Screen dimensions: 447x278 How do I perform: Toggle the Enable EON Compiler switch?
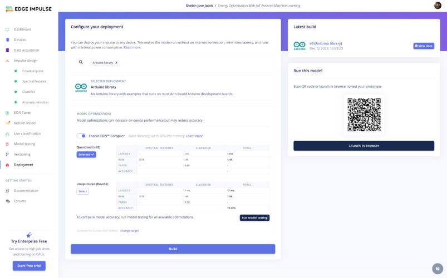tap(81, 136)
